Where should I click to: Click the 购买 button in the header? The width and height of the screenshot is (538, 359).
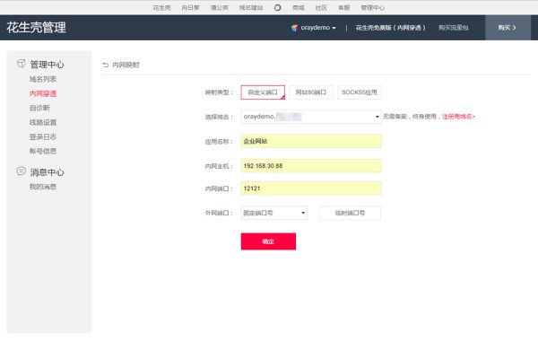click(508, 28)
